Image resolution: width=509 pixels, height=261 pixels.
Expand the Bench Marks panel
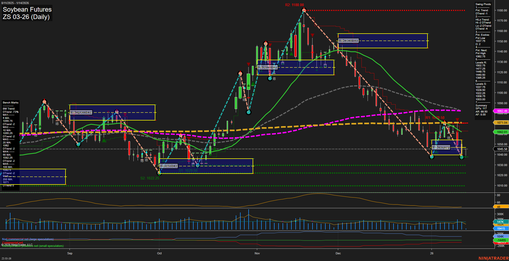coord(10,102)
